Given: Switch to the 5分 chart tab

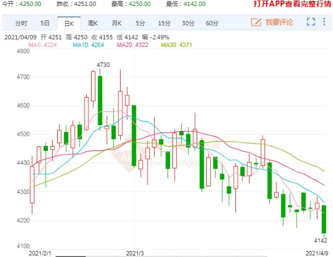Looking at the screenshot, I should 141,23.
